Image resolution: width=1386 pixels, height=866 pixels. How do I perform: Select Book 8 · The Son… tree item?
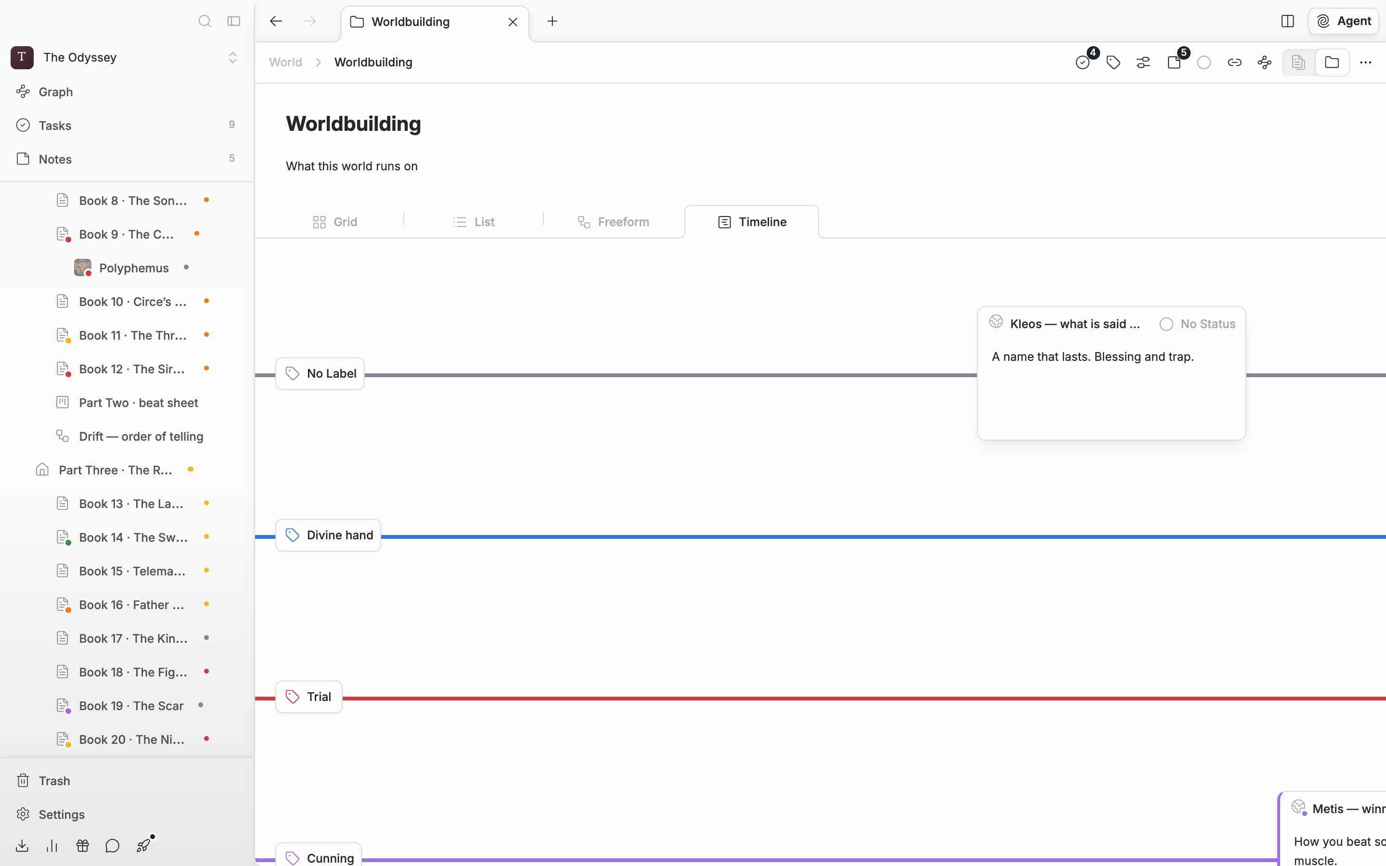pyautogui.click(x=133, y=201)
